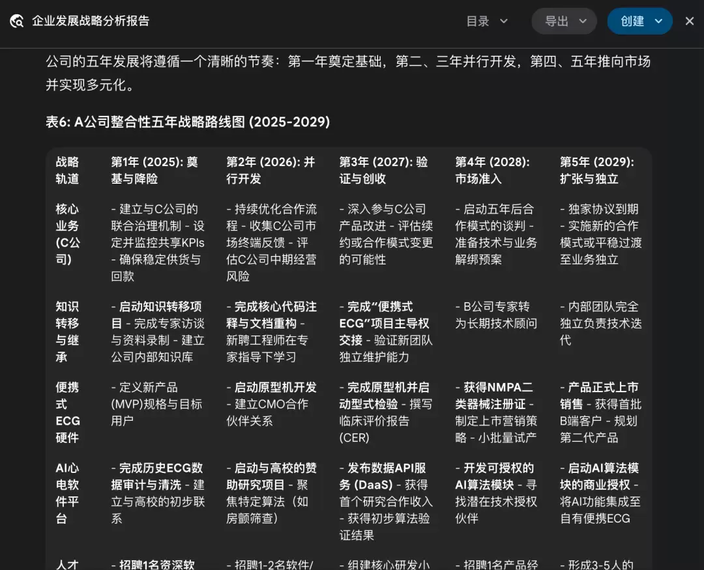Click the cell 启动知识转移项目
This screenshot has width=704, height=570.
click(x=158, y=332)
